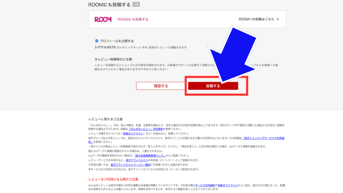Select the red レビューをご利用になる際のご注意 heading
The height and width of the screenshot is (193, 343).
pyautogui.click(x=113, y=179)
